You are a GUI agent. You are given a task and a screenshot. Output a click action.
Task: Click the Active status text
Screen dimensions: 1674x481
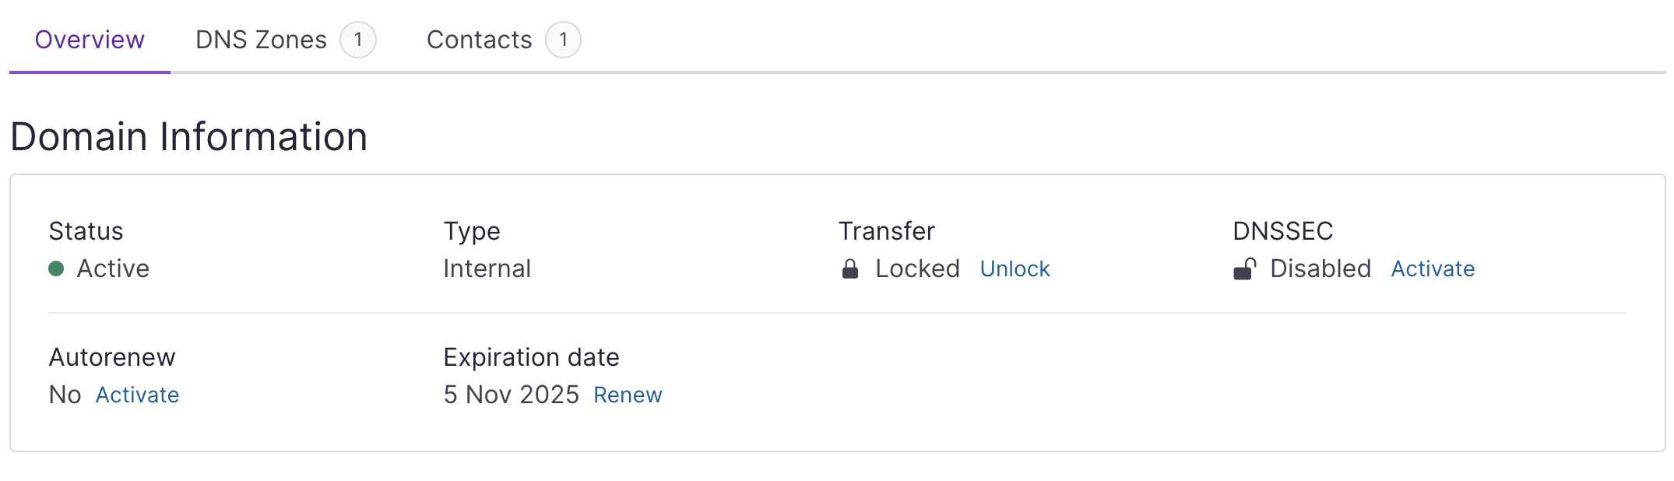click(x=113, y=269)
